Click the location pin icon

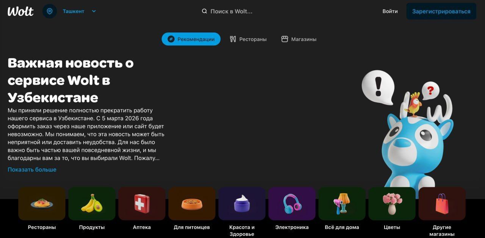[x=50, y=11]
